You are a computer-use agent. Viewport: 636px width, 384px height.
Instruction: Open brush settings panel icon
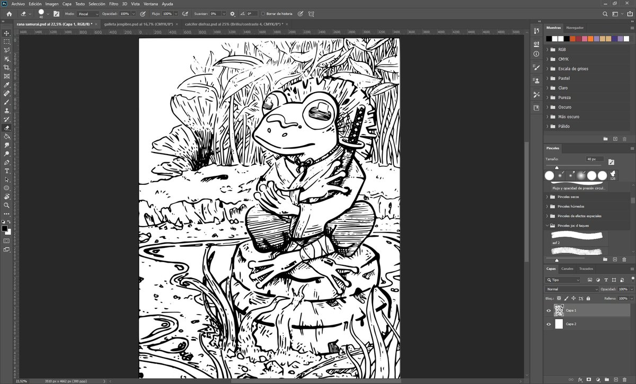click(56, 13)
